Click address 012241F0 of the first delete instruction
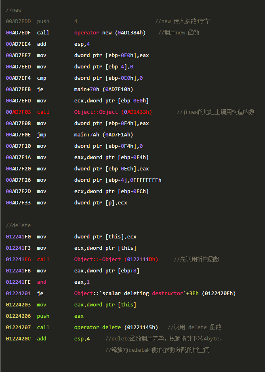 point(18,237)
